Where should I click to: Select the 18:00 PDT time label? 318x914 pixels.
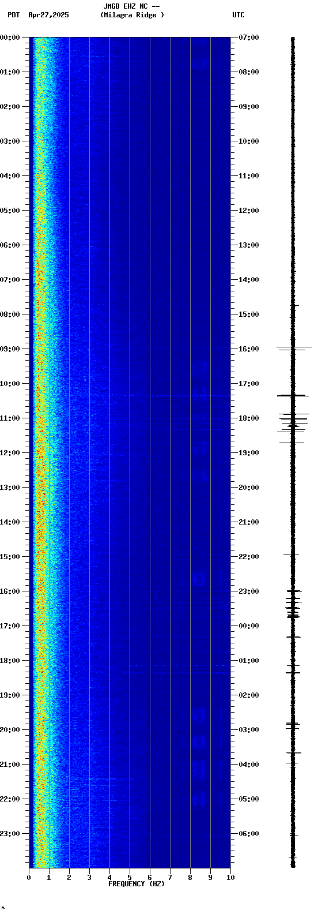coord(10,661)
